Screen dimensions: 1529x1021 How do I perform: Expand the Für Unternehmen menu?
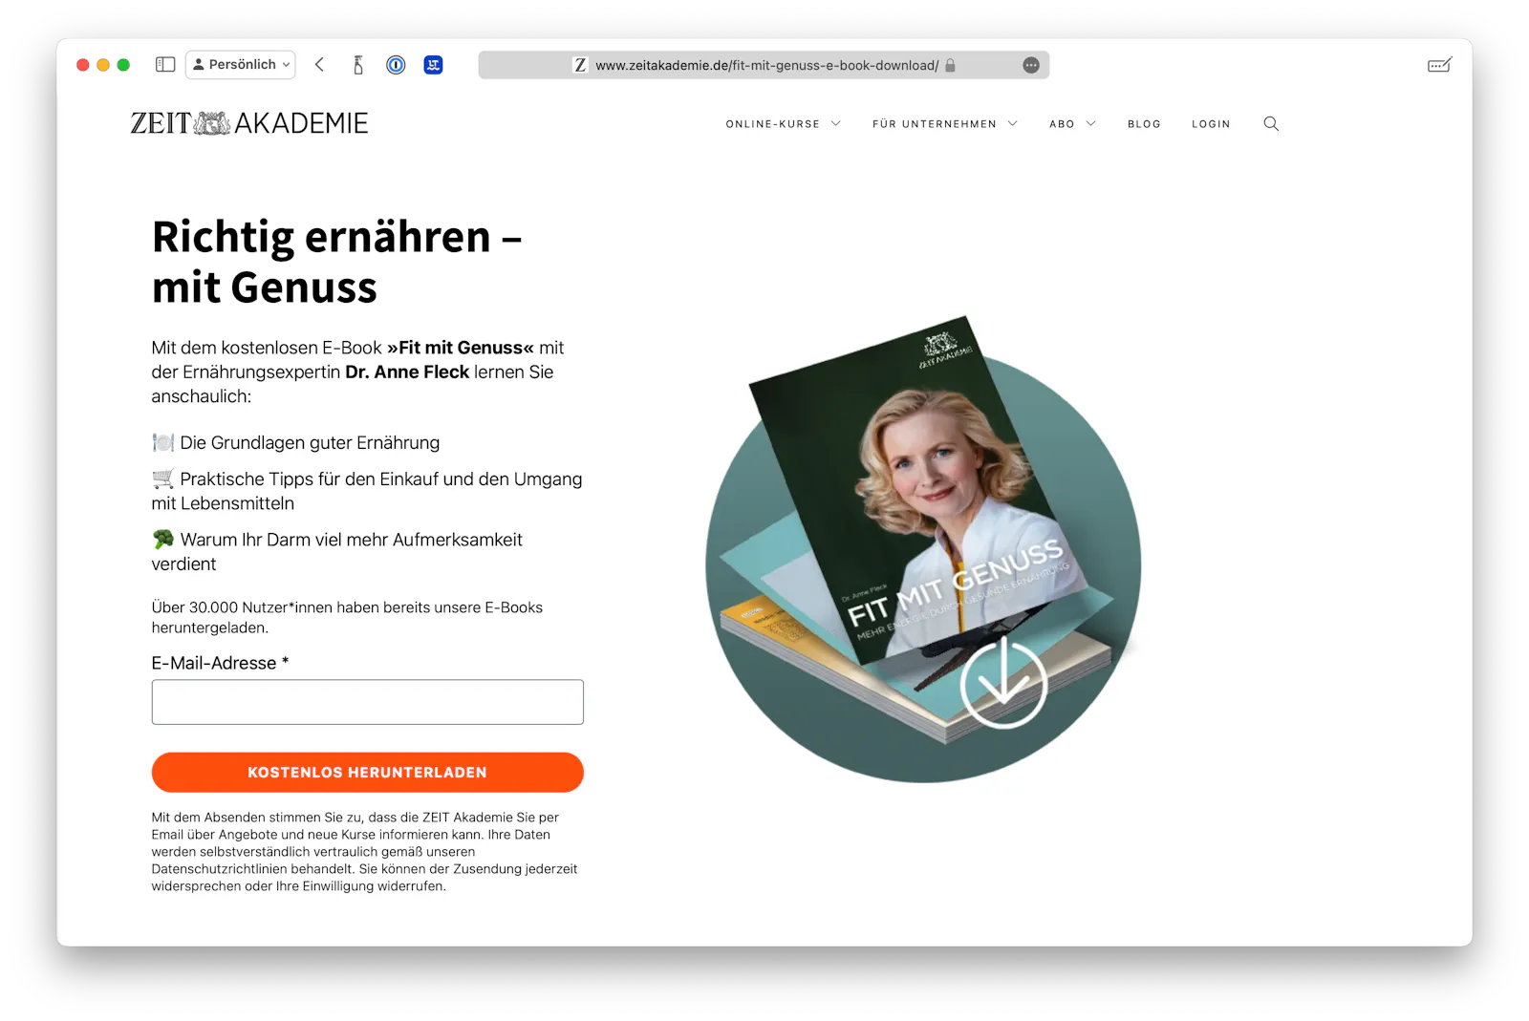944,124
